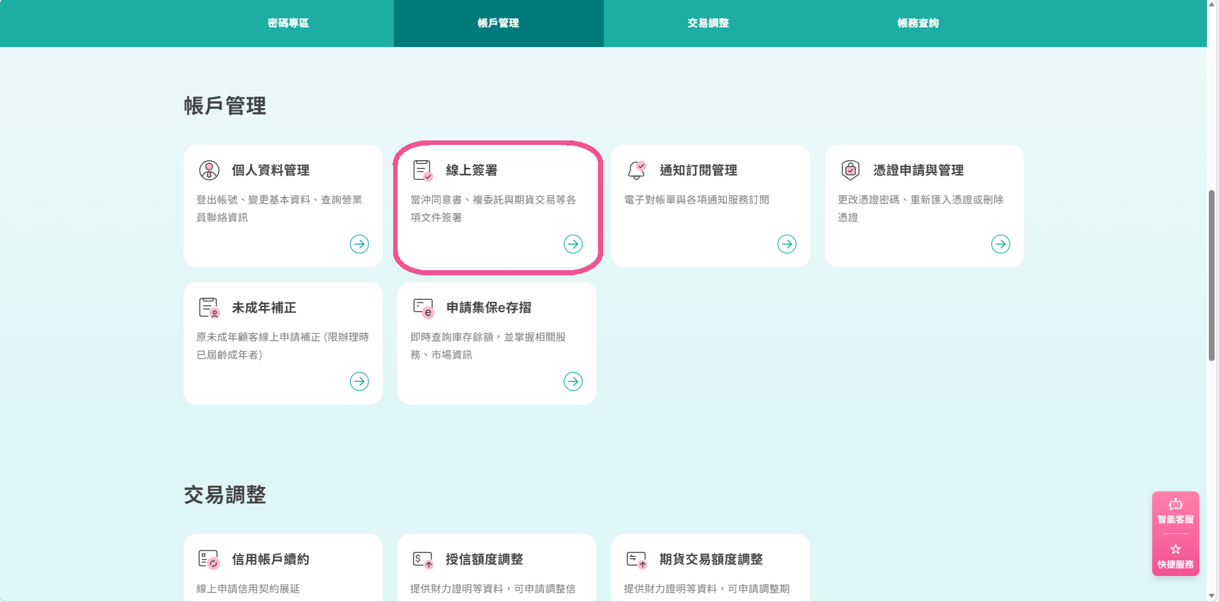Go to 線上簽署 via its arrow button
Image resolution: width=1219 pixels, height=602 pixels.
coord(573,244)
